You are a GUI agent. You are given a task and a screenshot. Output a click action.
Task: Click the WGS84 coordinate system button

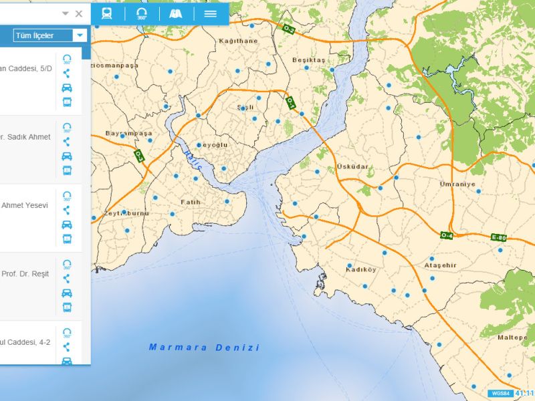500,394
